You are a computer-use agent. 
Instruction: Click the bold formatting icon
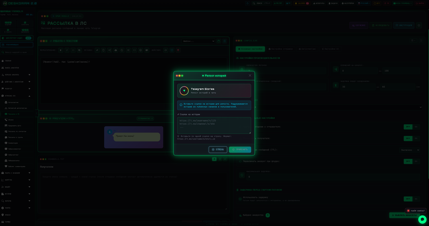coord(61,50)
